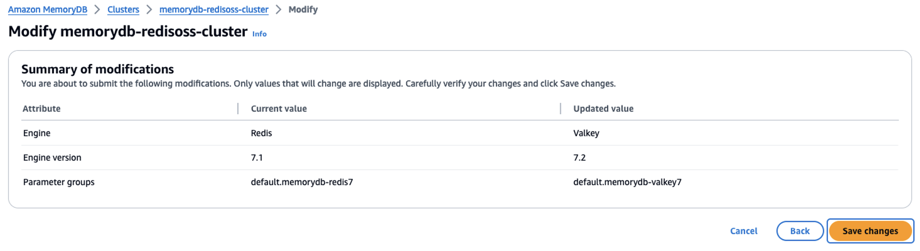This screenshot has width=920, height=251.
Task: Click the orange Save changes button
Action: 870,231
